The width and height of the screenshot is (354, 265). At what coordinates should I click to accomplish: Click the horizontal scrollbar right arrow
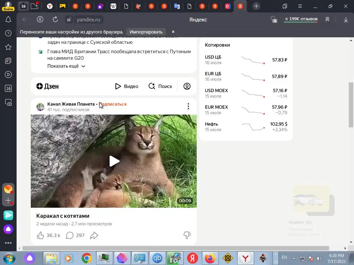coord(345,248)
